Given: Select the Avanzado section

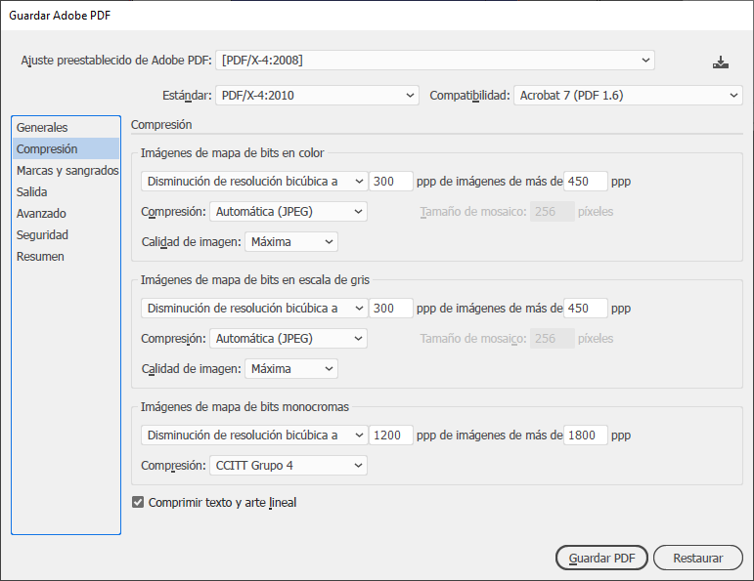Looking at the screenshot, I should tap(66, 213).
